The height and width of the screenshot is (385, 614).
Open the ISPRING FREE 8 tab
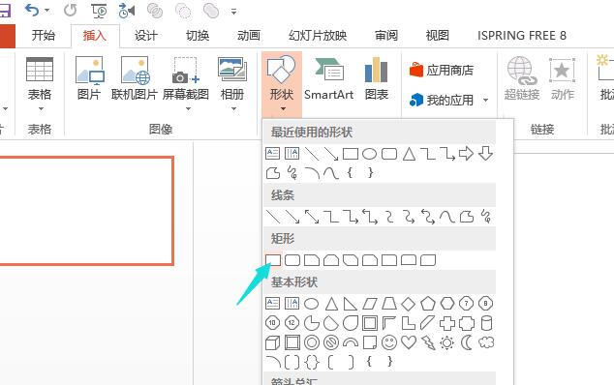tap(522, 36)
